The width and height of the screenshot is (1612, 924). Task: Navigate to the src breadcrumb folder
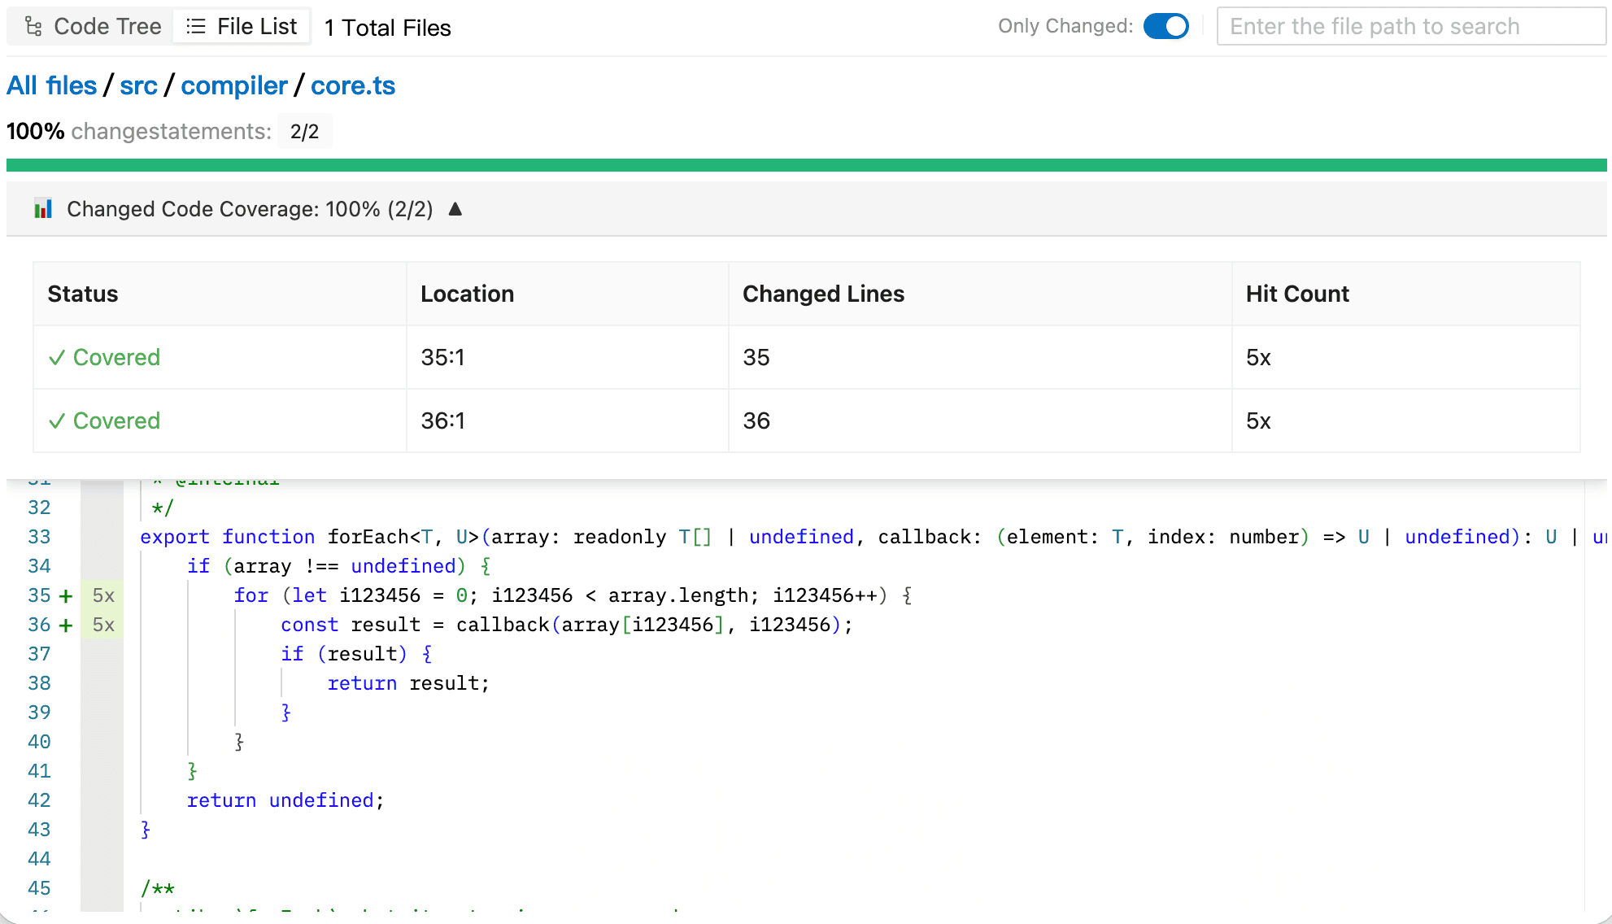click(138, 85)
